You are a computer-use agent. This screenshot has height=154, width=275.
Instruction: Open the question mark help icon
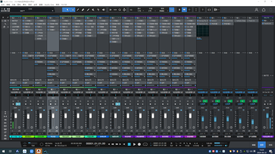[x=202, y=10]
